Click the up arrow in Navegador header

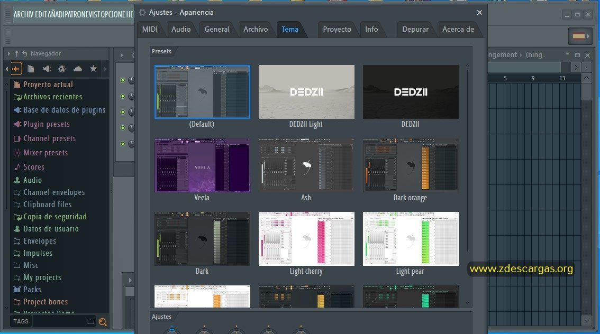pyautogui.click(x=16, y=53)
